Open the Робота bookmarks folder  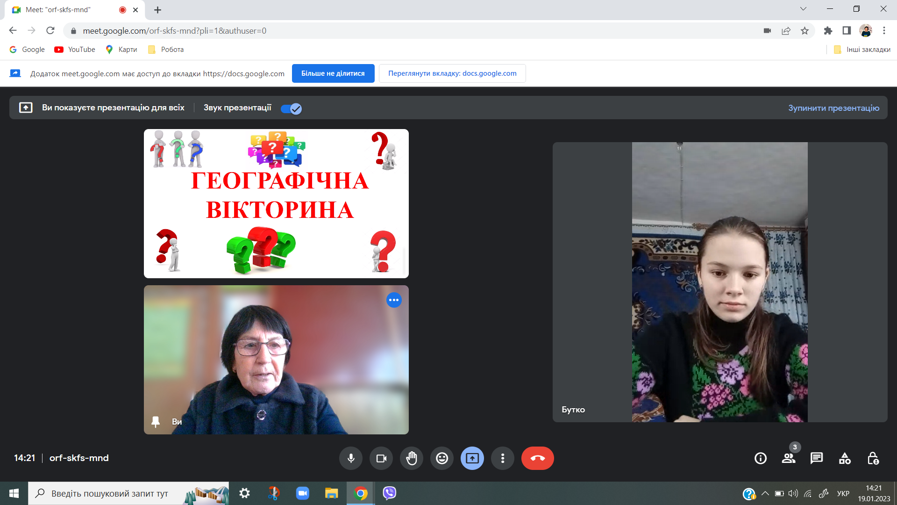166,50
